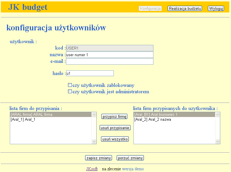This screenshot has height=172, width=231.
Task: Enable czy użytkownik zablokowany checkbox
Action: point(70,85)
